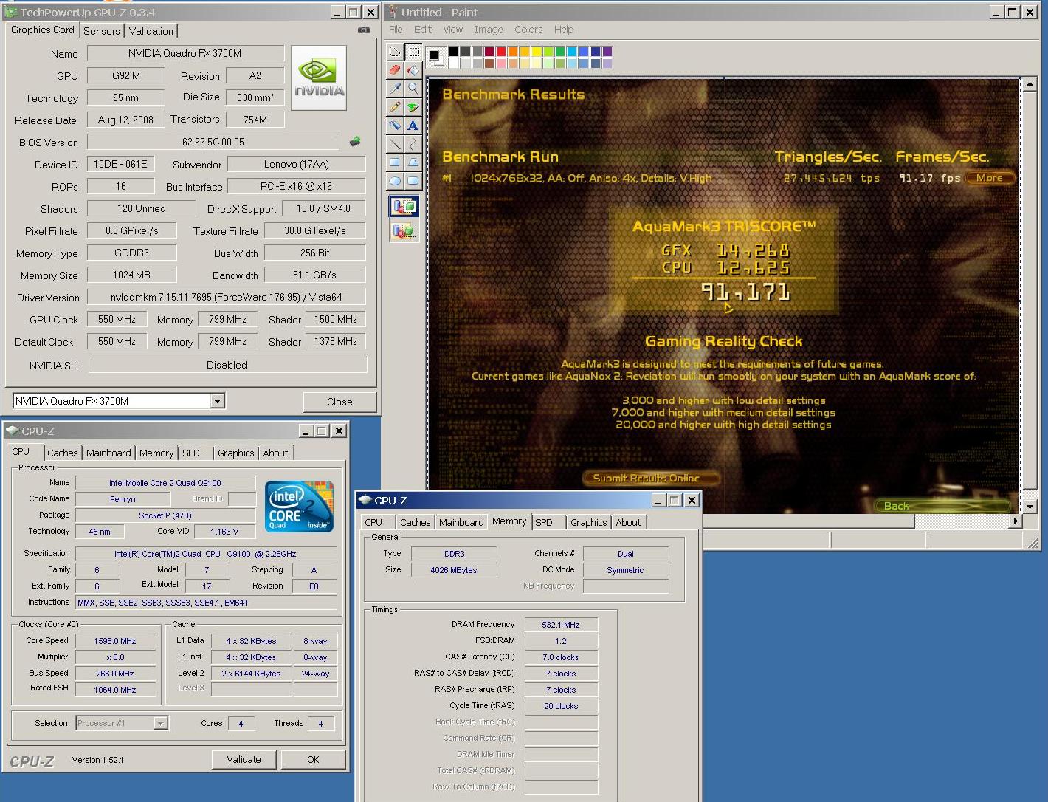Click the Core Speed value 1596.0 MHz

click(x=115, y=641)
